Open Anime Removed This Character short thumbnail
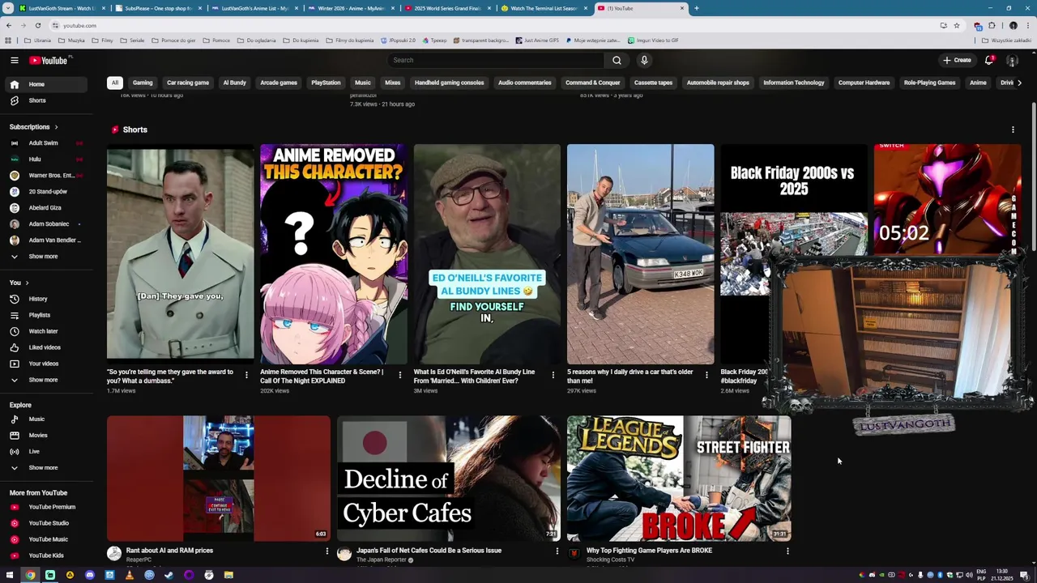The width and height of the screenshot is (1037, 583). (334, 254)
